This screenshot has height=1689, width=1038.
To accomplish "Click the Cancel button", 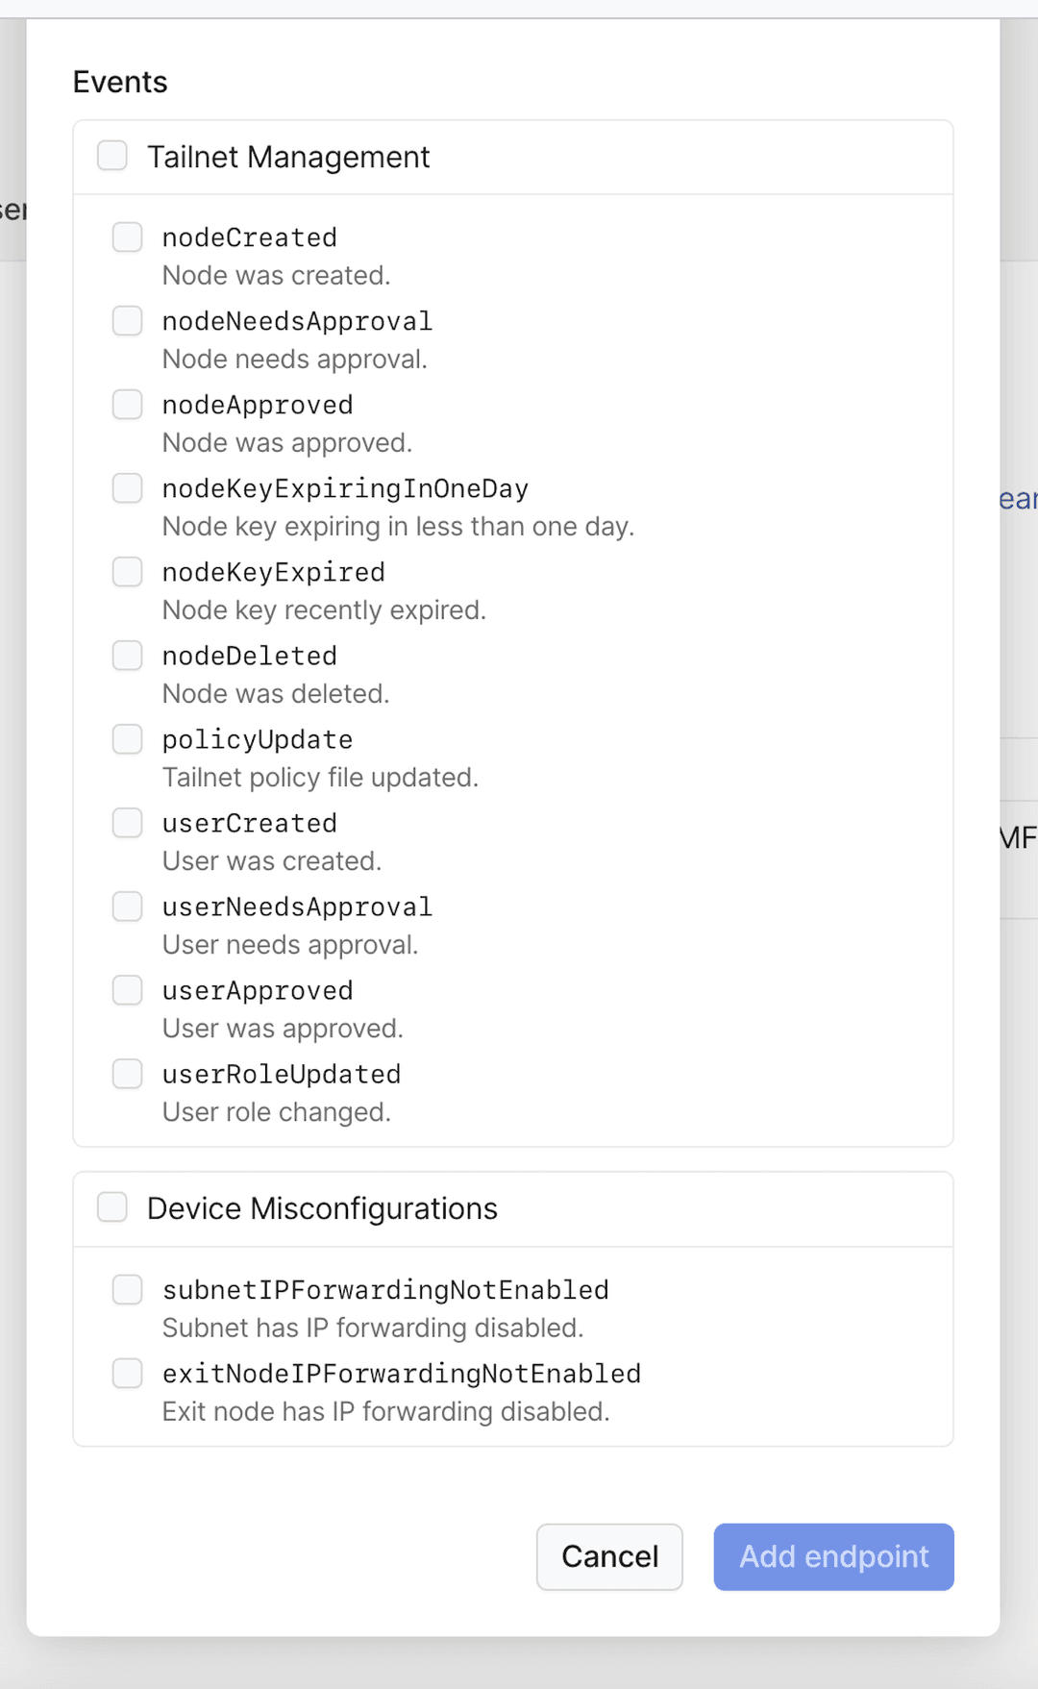I will coord(609,1556).
